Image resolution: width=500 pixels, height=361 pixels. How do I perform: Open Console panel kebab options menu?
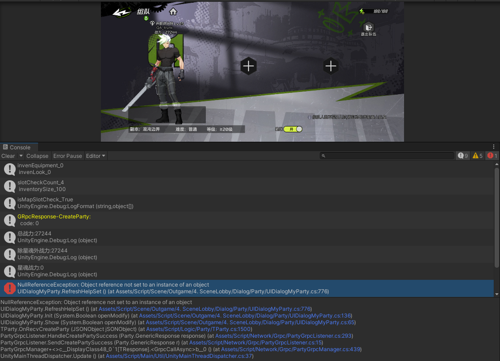pyautogui.click(x=494, y=147)
